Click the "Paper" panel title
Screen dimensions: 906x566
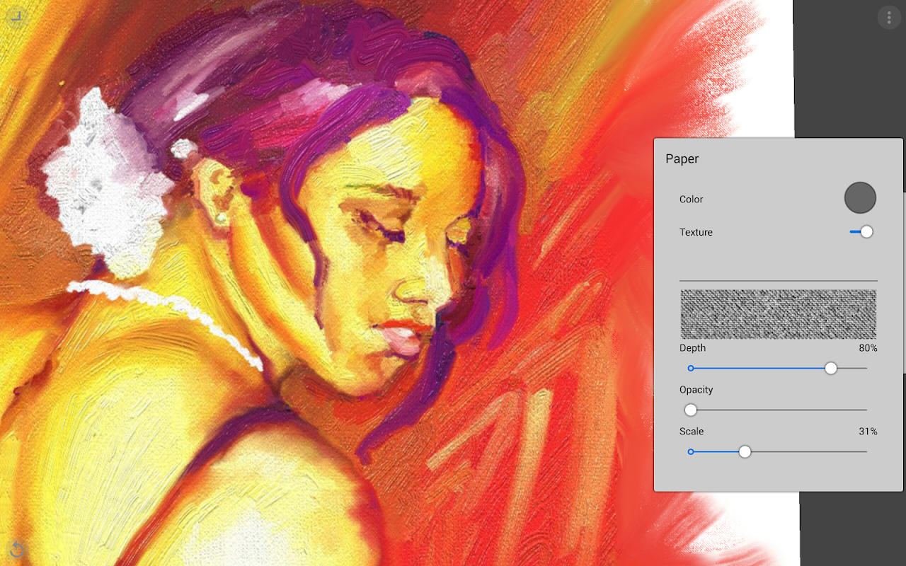[682, 159]
